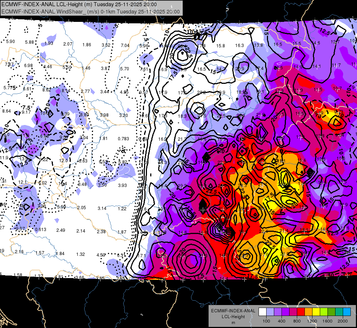The width and height of the screenshot is (357, 328).
Task: Click the wind shear value 3.98
Action: 104,115
